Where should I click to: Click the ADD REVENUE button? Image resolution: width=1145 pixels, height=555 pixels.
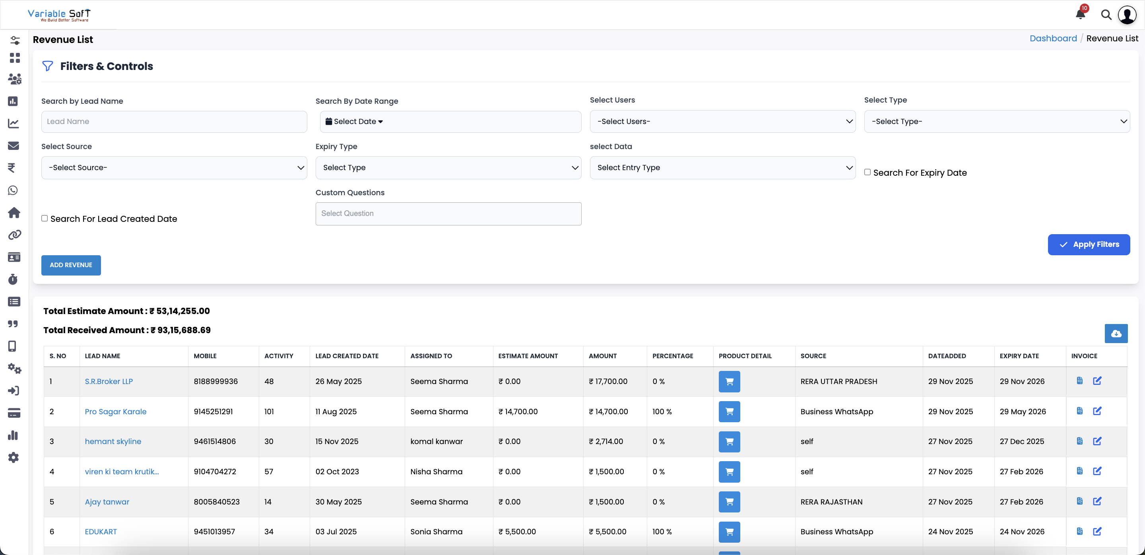71,265
